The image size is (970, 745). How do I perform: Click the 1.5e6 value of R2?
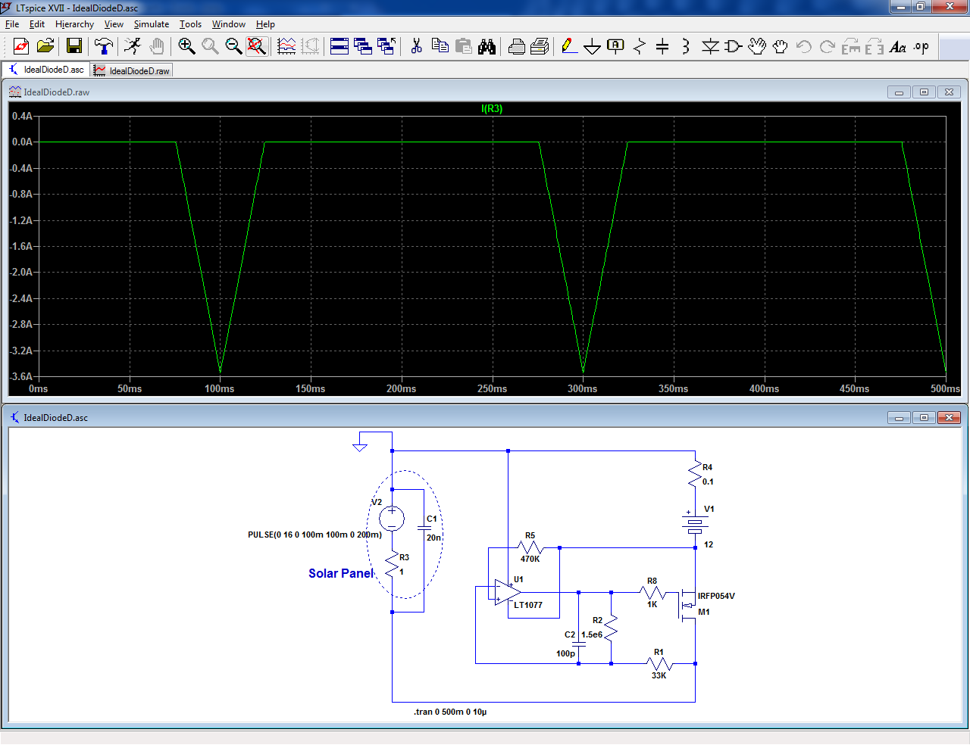tap(592, 634)
